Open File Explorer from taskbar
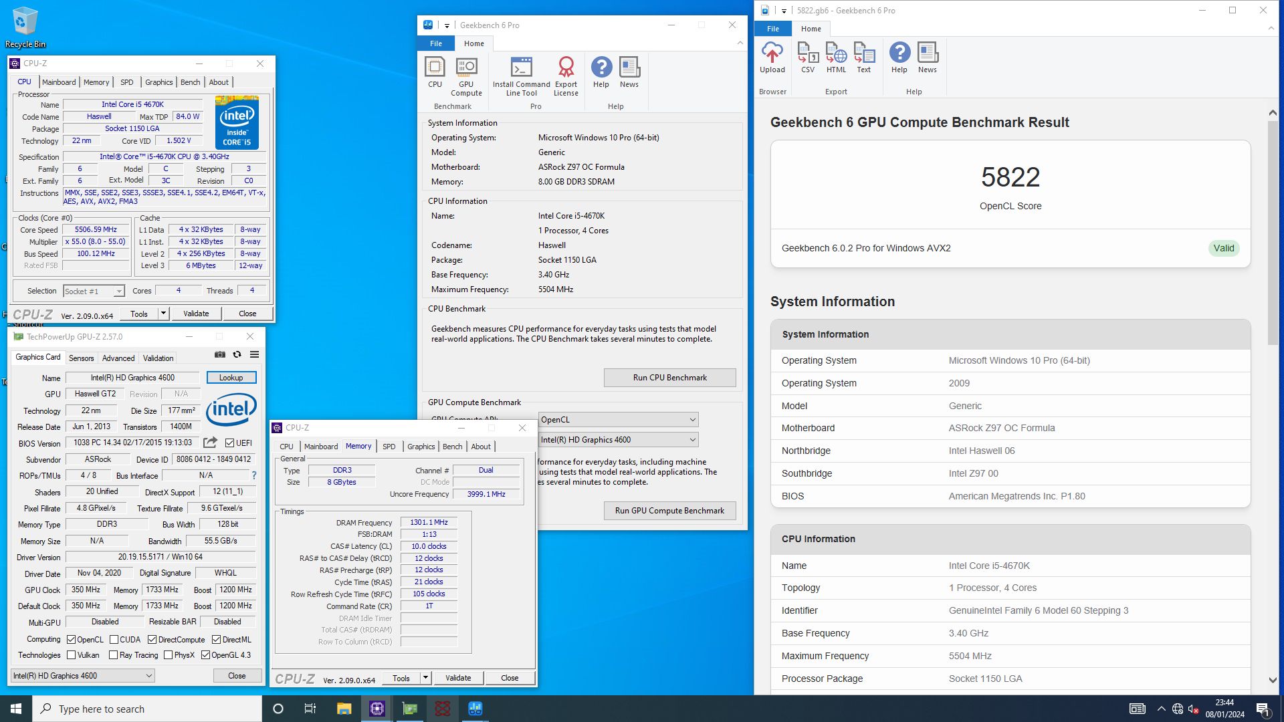Screen dimensions: 1284x722 (344, 709)
